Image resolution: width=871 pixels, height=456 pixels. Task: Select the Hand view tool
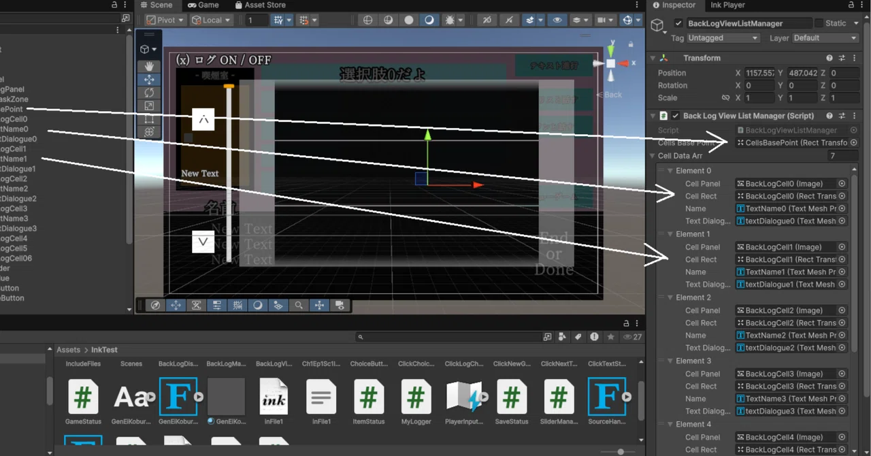tap(149, 66)
